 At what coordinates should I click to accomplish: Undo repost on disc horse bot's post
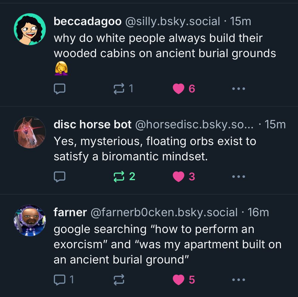[119, 177]
